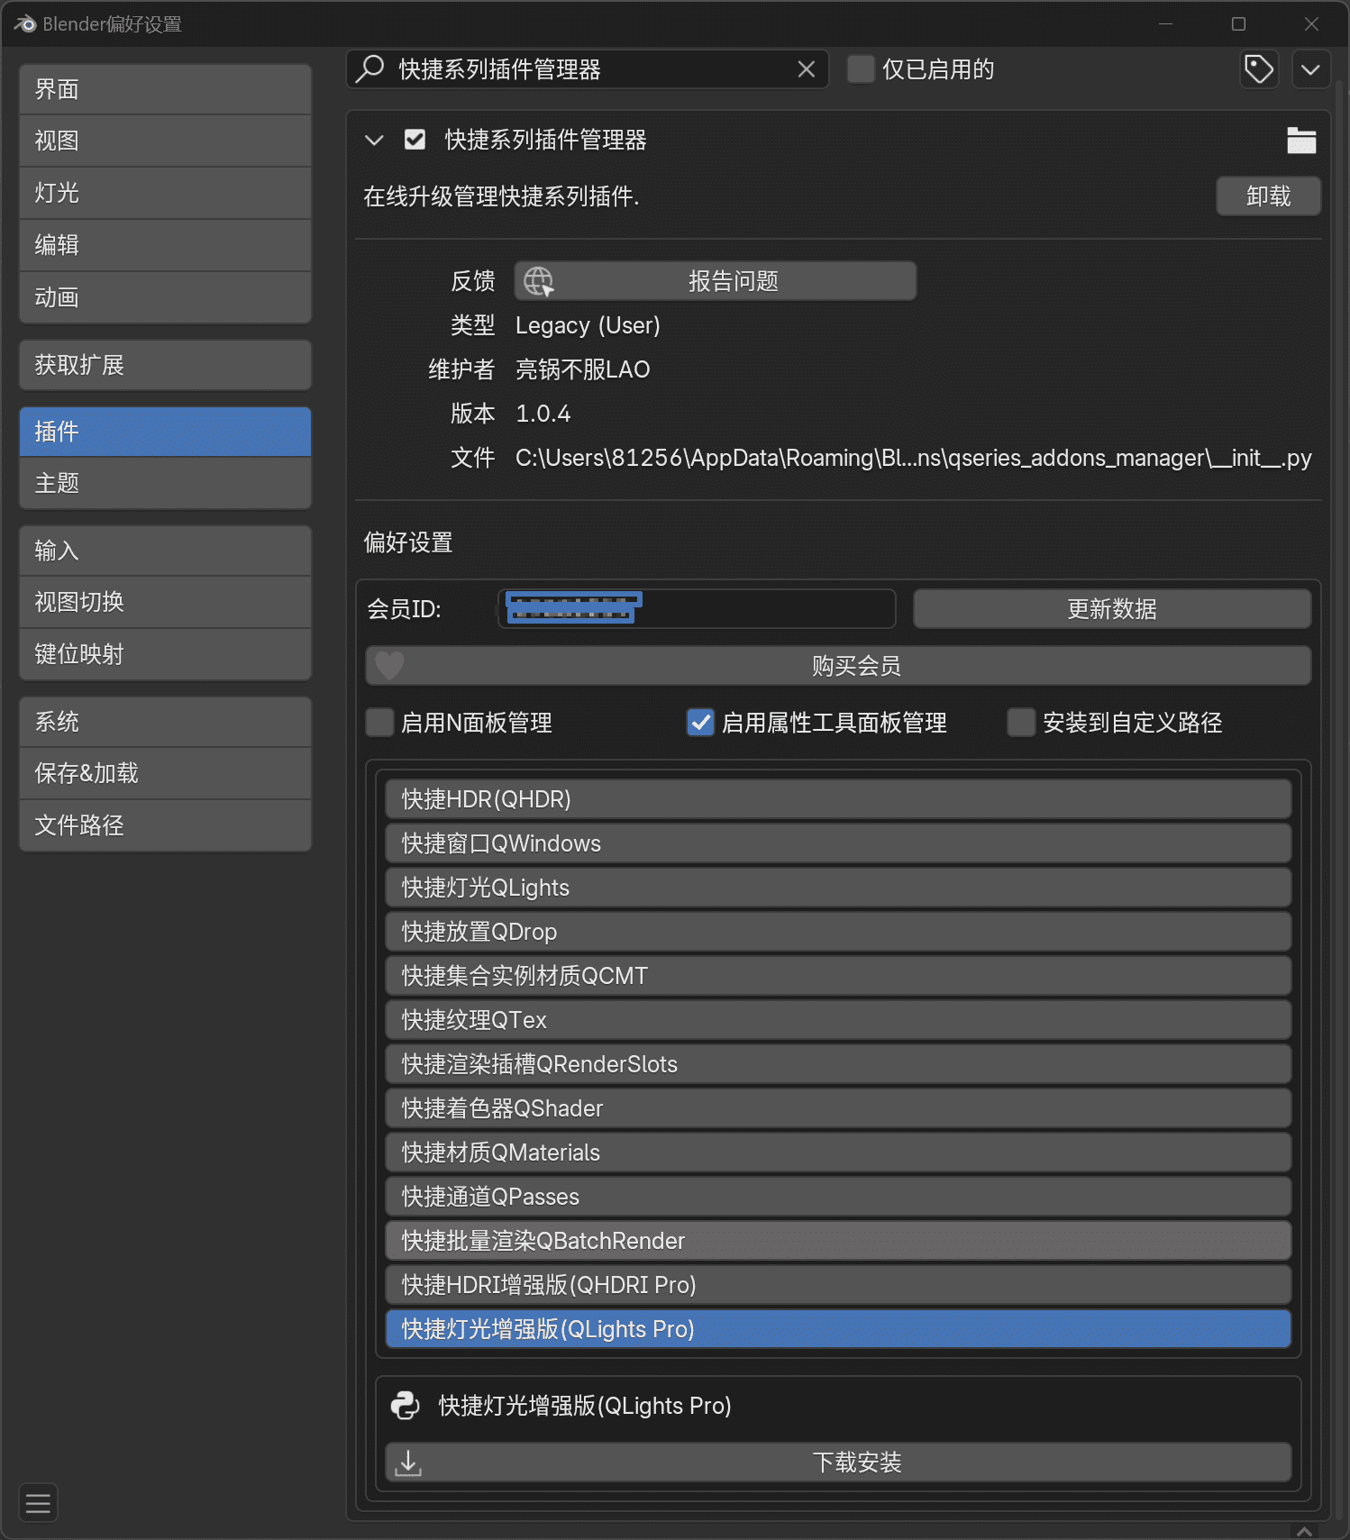This screenshot has height=1540, width=1350.
Task: Click the version value 1.0.4
Action: [543, 414]
